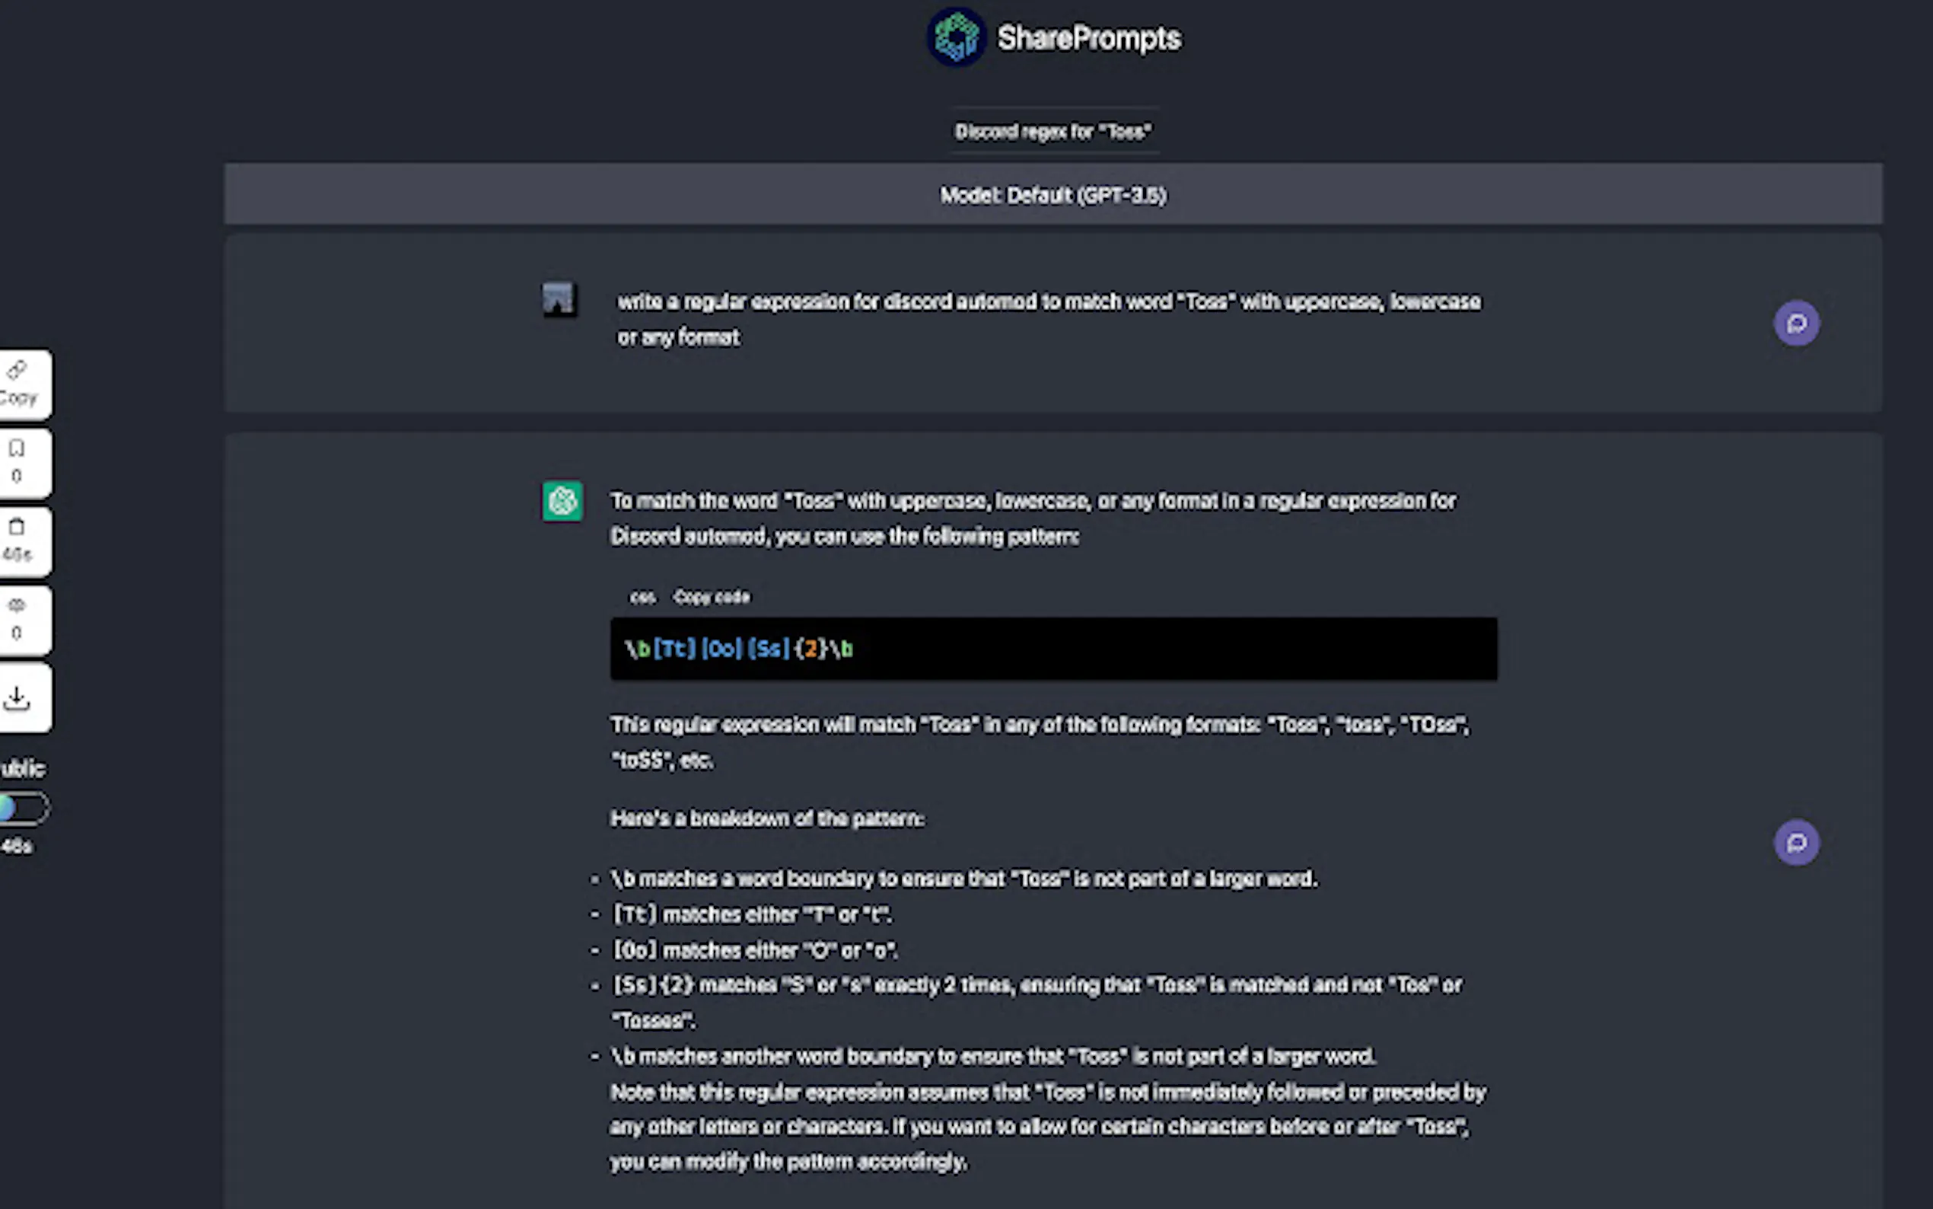This screenshot has height=1209, width=1933.
Task: Click the SharePrompts logo icon
Action: 957,37
